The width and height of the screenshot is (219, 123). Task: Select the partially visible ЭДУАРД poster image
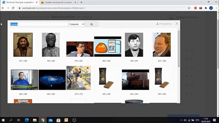tap(23, 101)
